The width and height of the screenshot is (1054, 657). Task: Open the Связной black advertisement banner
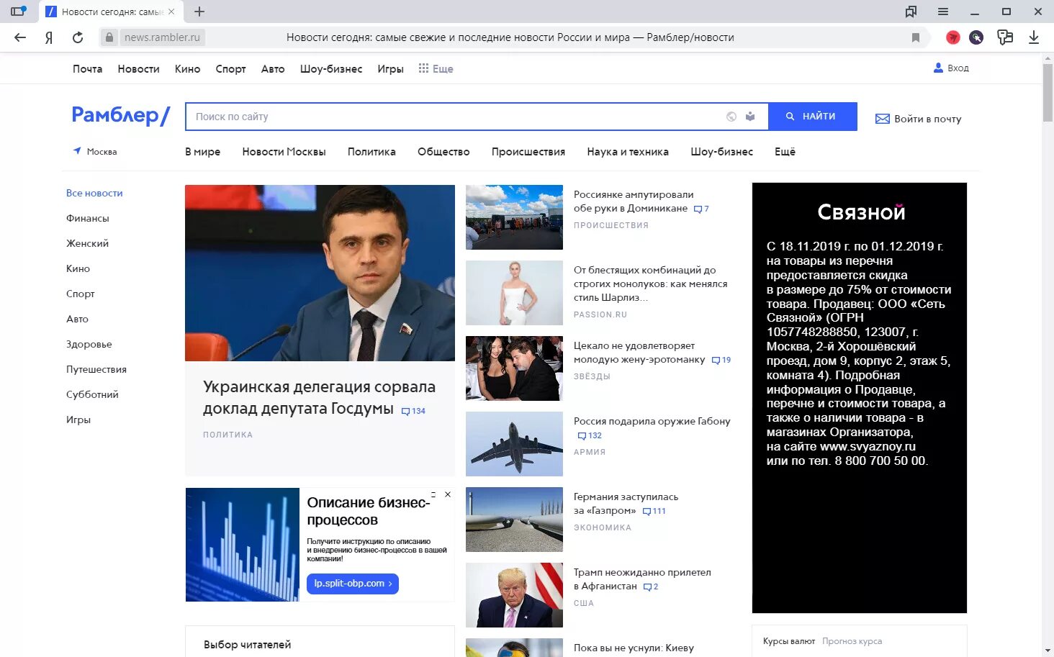pos(860,398)
